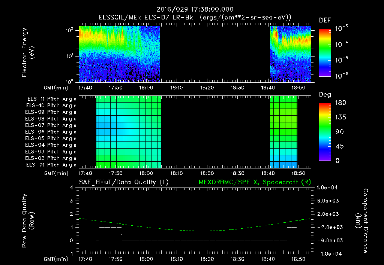
Task: Click 18:10 on the pitch angle time axis
Action: pos(176,173)
